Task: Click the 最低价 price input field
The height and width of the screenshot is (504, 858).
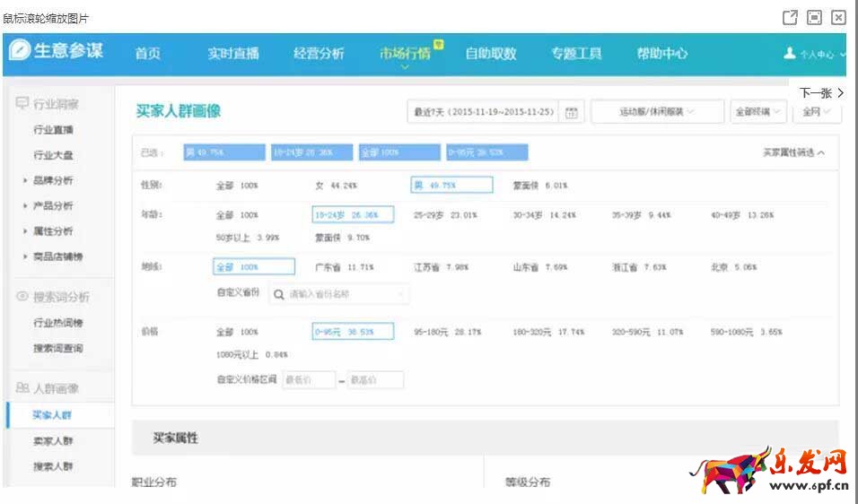Action: pyautogui.click(x=309, y=380)
